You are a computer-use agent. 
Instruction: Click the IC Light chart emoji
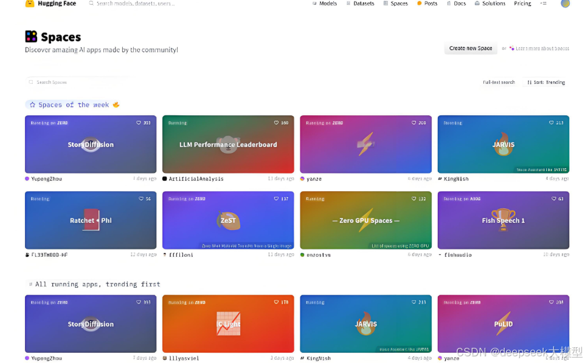click(228, 324)
